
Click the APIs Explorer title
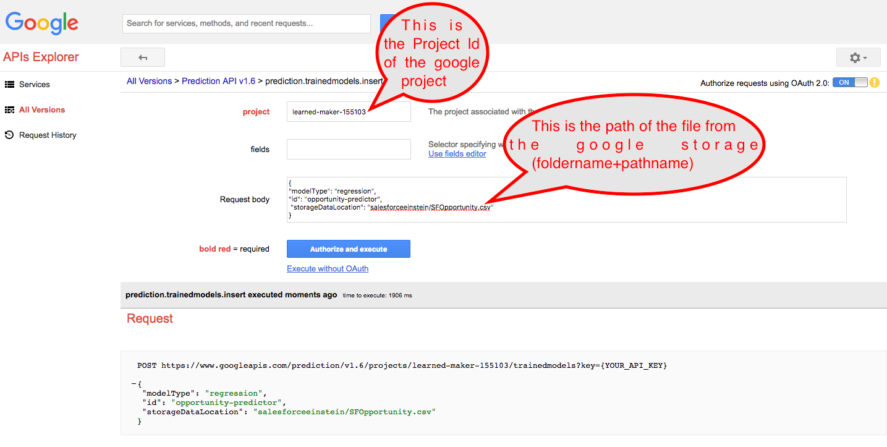click(x=41, y=57)
